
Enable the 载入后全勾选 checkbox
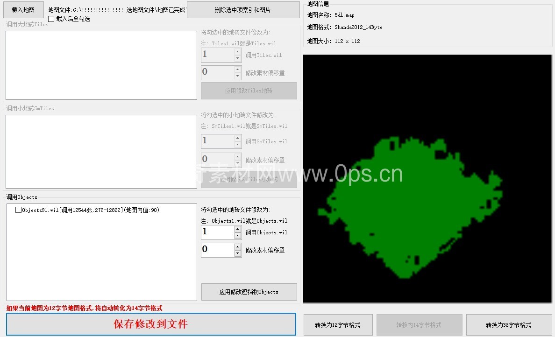tap(51, 19)
